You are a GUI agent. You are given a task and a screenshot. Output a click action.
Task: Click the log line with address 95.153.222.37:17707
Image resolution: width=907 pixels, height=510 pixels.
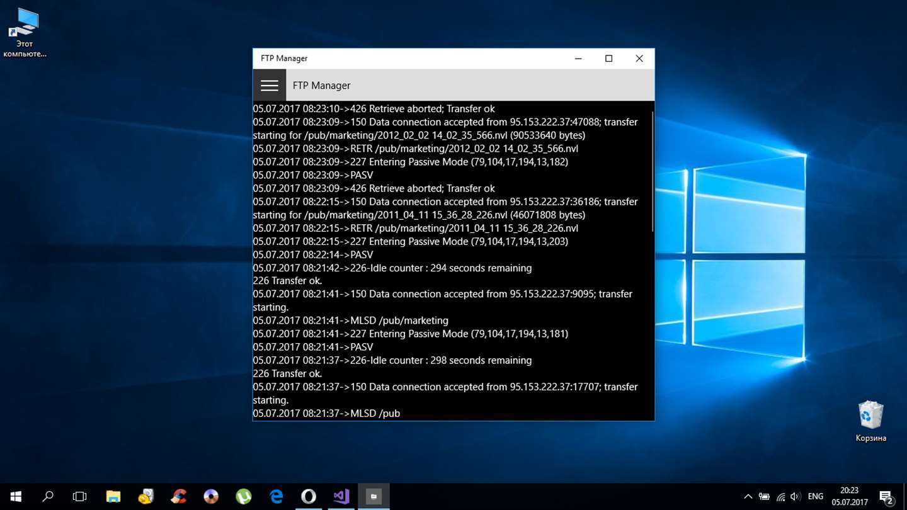click(445, 387)
